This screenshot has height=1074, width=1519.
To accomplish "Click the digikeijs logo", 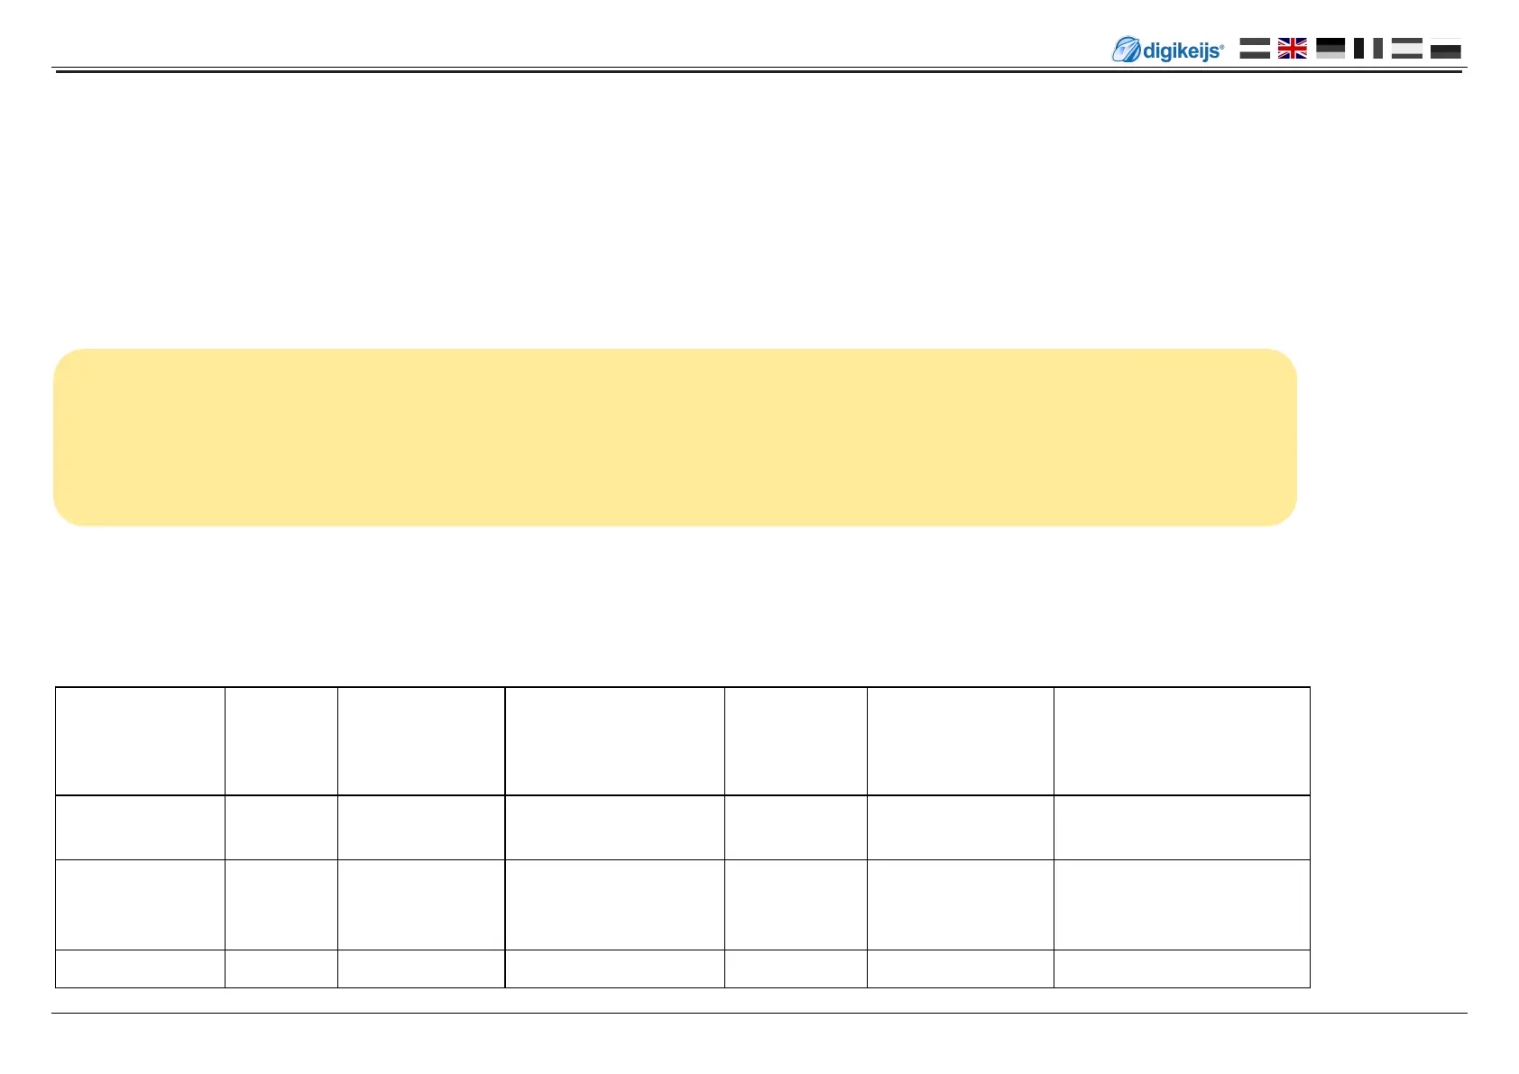I will (1168, 50).
